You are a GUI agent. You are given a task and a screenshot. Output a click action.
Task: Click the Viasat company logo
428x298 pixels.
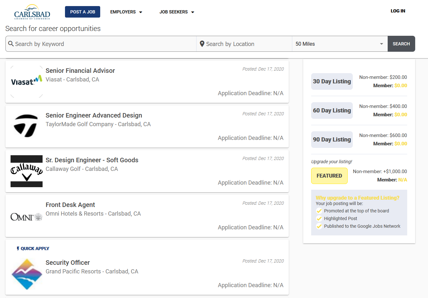(x=27, y=82)
